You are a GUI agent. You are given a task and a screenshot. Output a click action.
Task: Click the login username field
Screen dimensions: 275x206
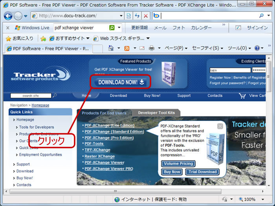[230, 70]
